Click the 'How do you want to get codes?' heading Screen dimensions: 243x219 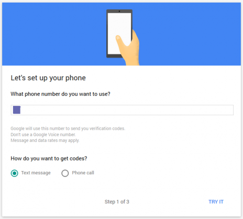point(49,159)
